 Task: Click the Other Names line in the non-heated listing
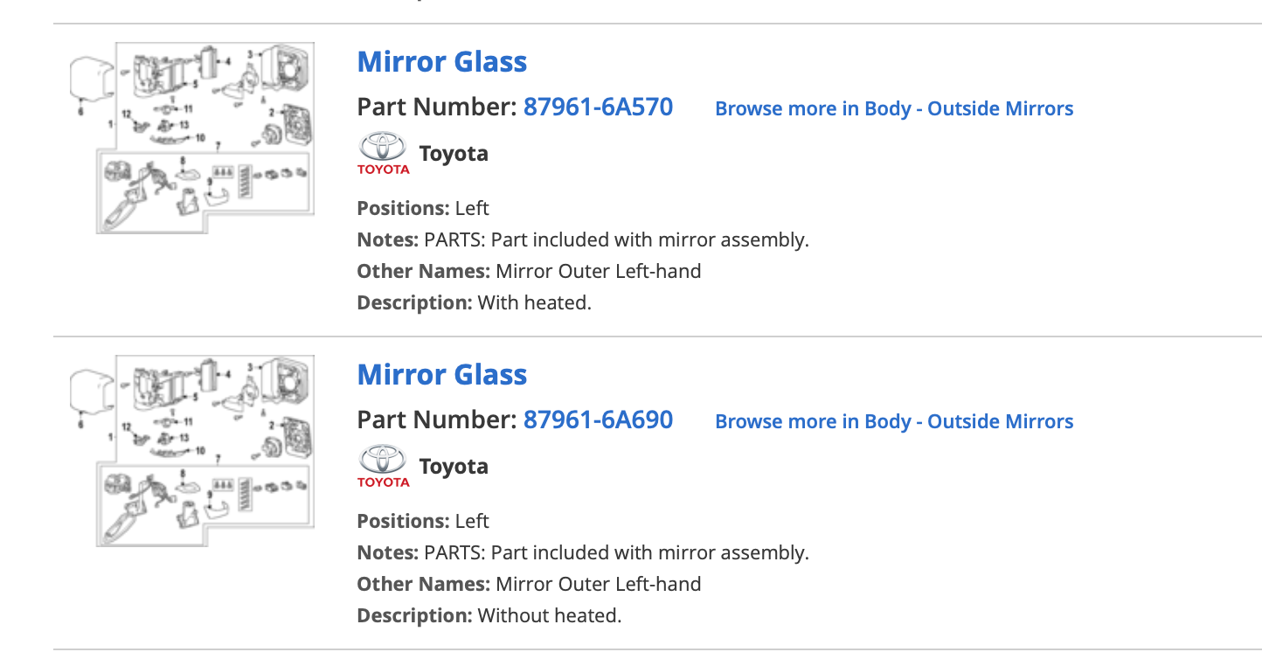pyautogui.click(x=529, y=584)
